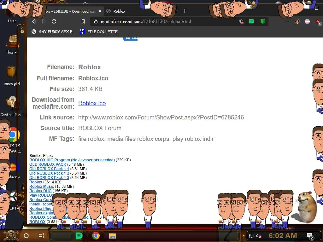Open the Play ROBLOX link
Viewport: 323px width, 242px height.
coord(42,195)
